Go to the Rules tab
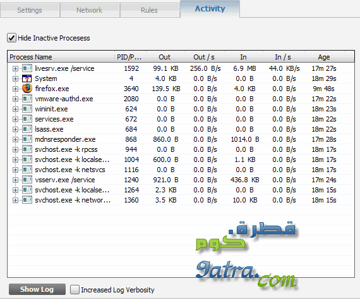360x300 pixels. pos(150,10)
